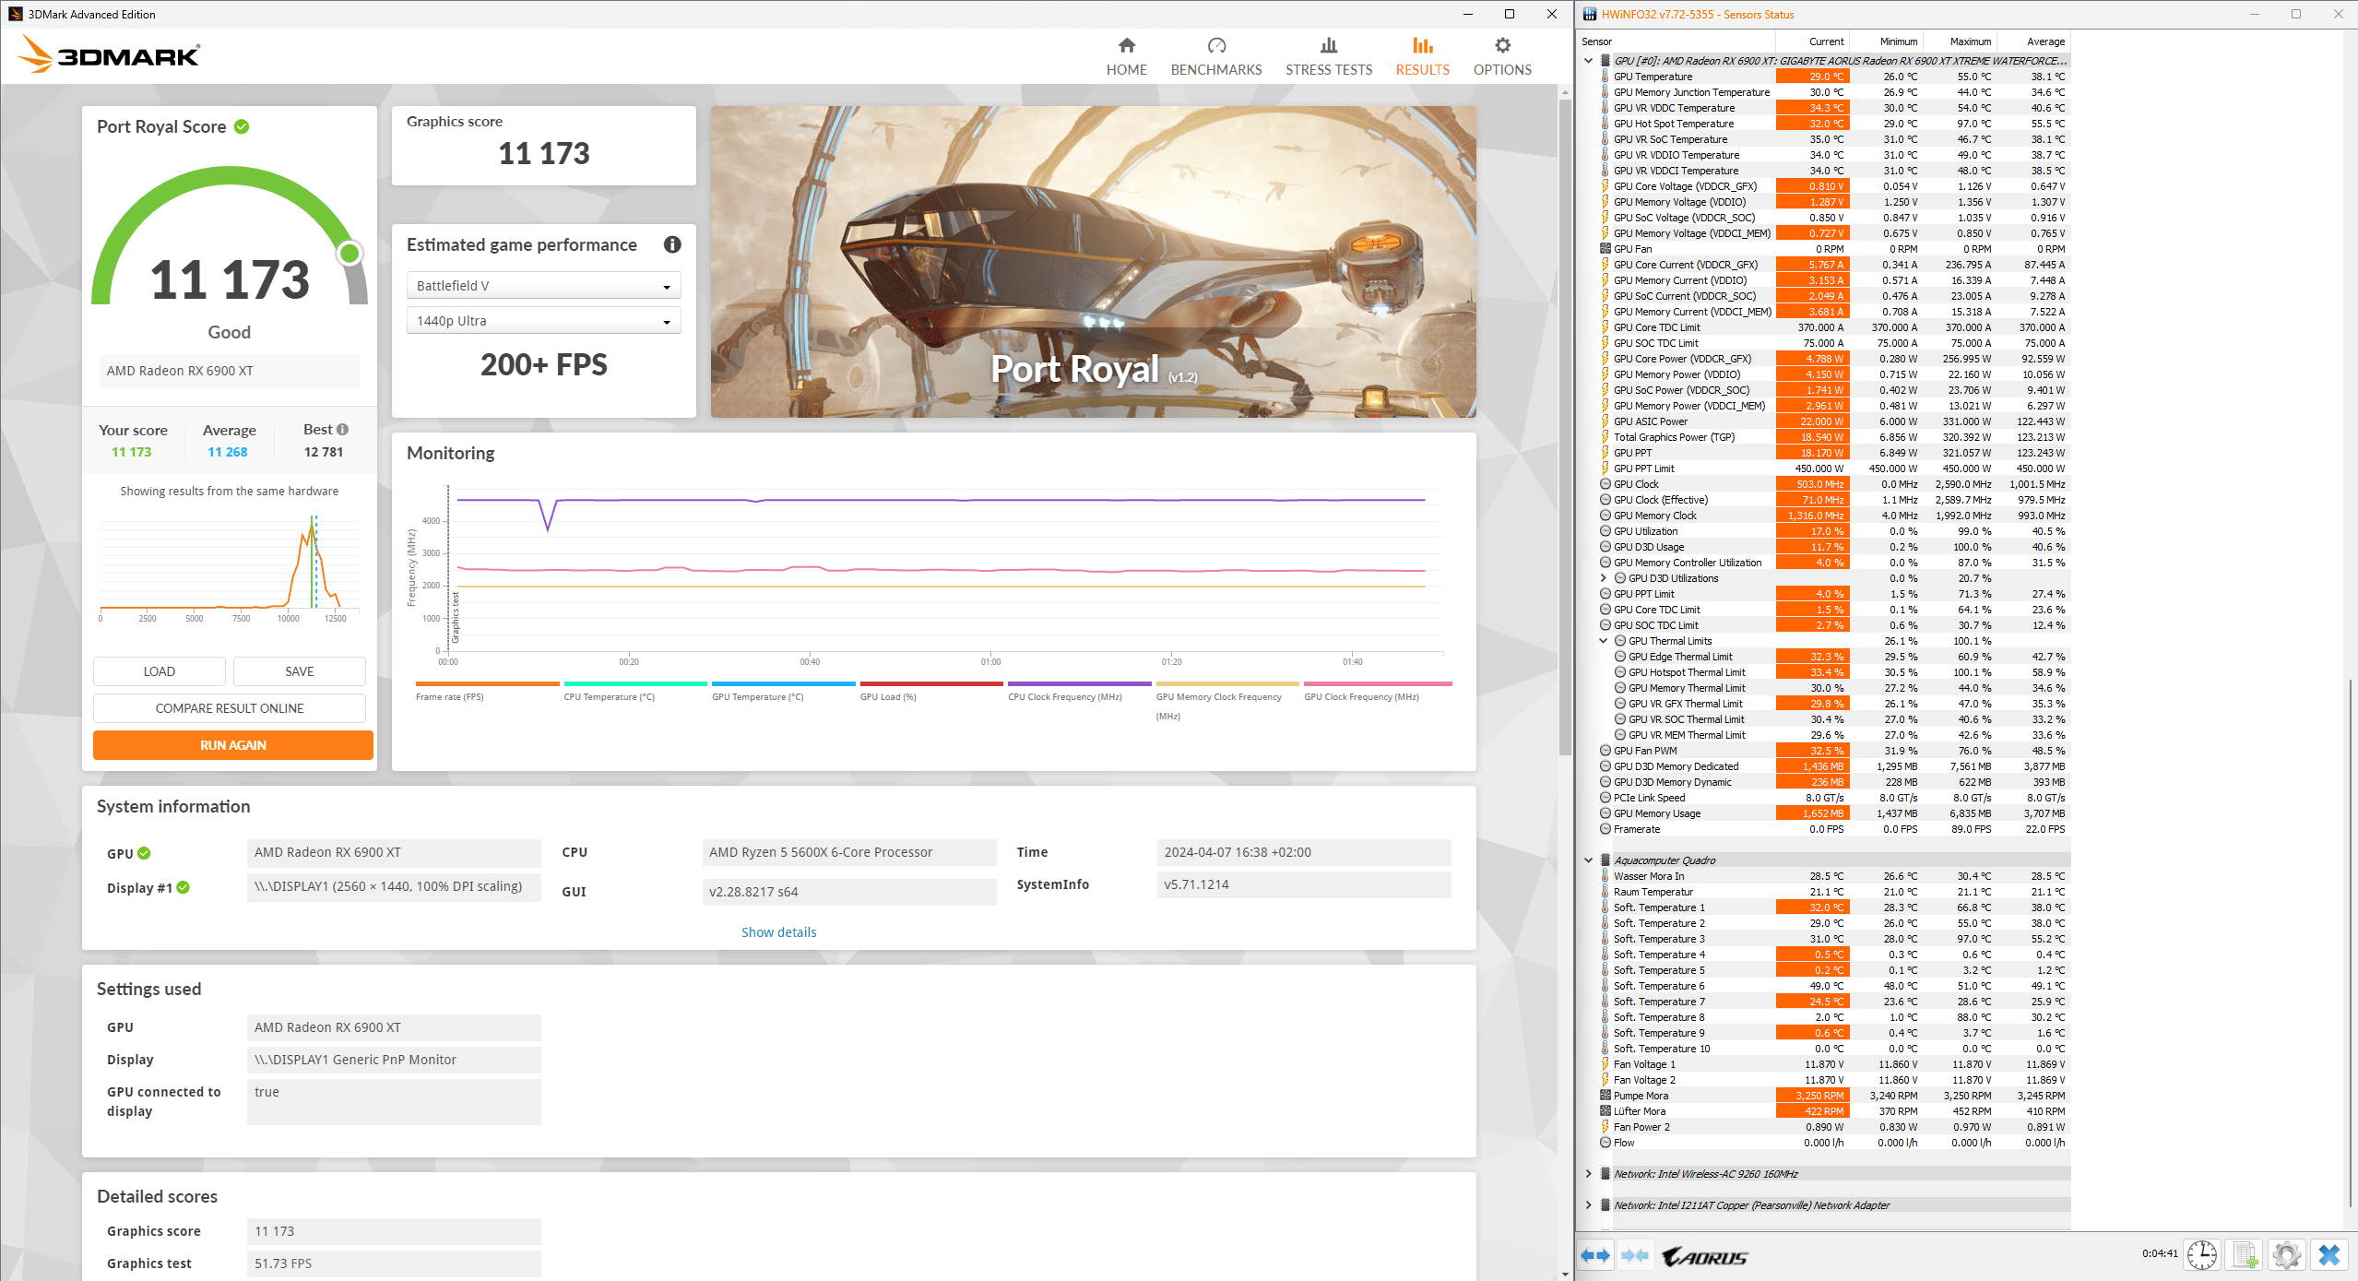This screenshot has width=2358, height=1281.
Task: Toggle the GPU Load (%) chart legend
Action: (930, 691)
